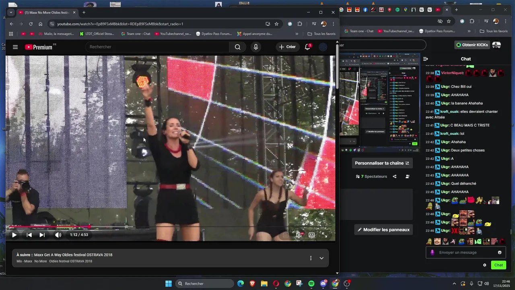
Task: Play the paused YouTube video
Action: (14, 235)
